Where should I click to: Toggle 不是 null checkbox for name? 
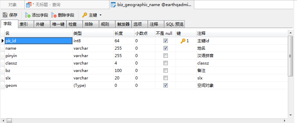coord(165,48)
